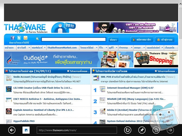
Task: Open the HyperPublish PRO link
Action: pos(24,121)
